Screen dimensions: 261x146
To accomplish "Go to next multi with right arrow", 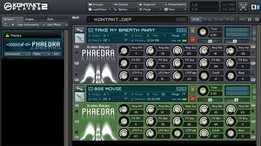I will 184,20.
